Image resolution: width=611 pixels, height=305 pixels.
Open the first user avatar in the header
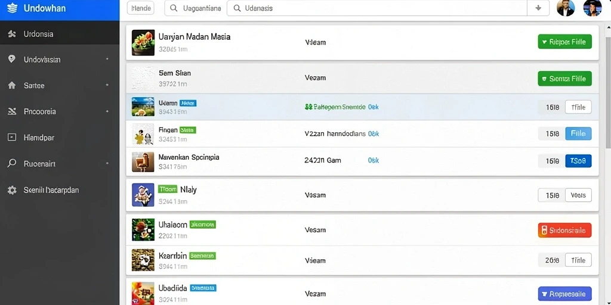566,8
